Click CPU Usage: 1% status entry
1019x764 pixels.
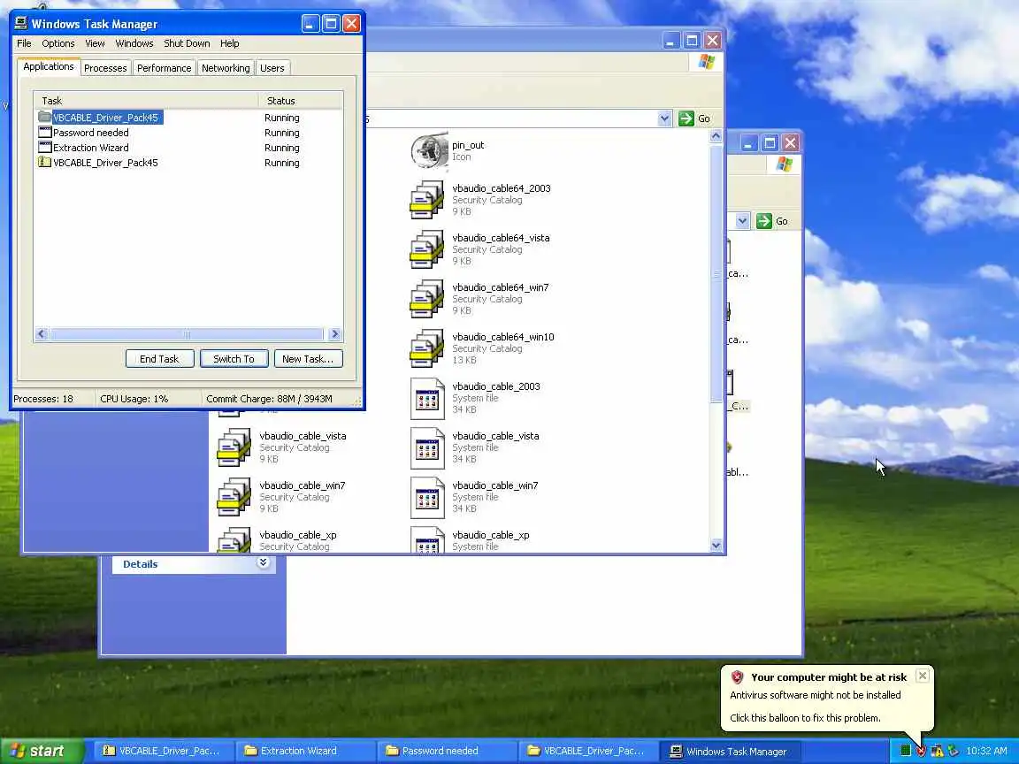[x=134, y=399]
